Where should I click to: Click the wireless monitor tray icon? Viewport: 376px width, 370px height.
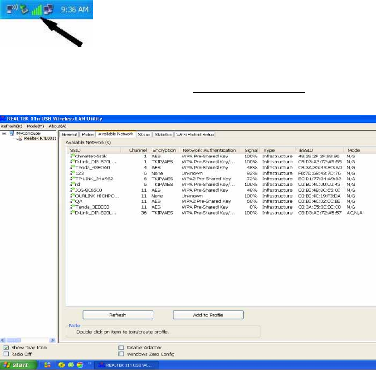(12, 9)
